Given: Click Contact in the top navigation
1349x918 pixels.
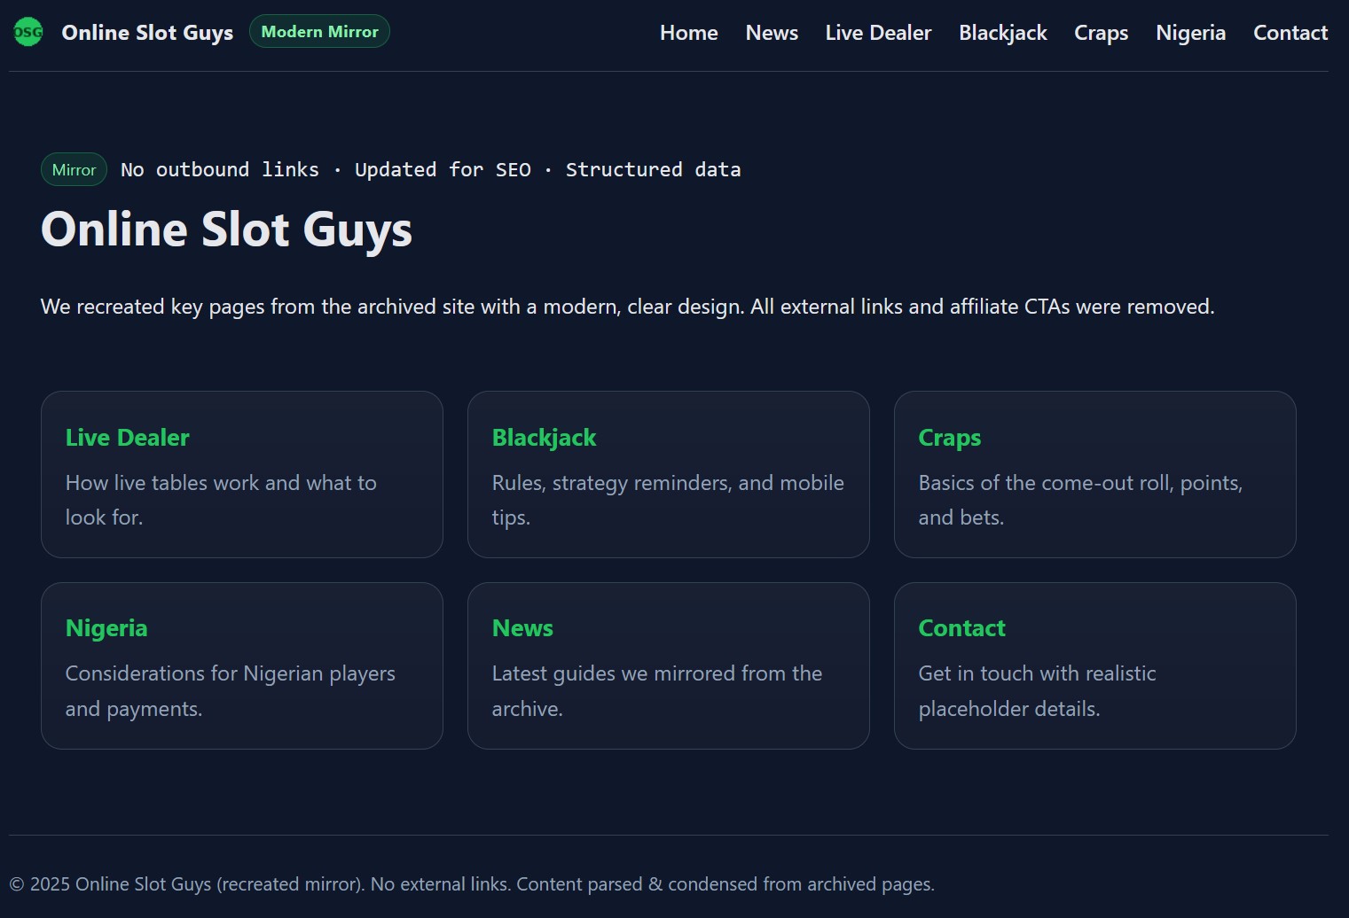Looking at the screenshot, I should (x=1290, y=33).
